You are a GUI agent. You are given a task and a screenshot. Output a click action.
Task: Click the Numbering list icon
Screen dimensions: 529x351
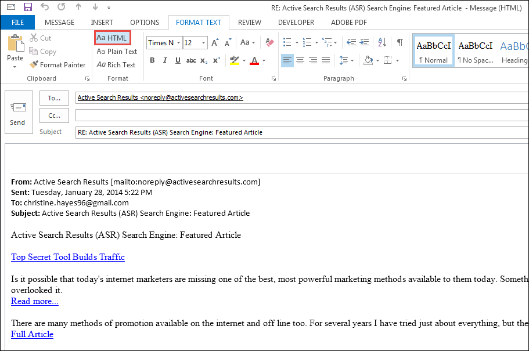(x=307, y=42)
